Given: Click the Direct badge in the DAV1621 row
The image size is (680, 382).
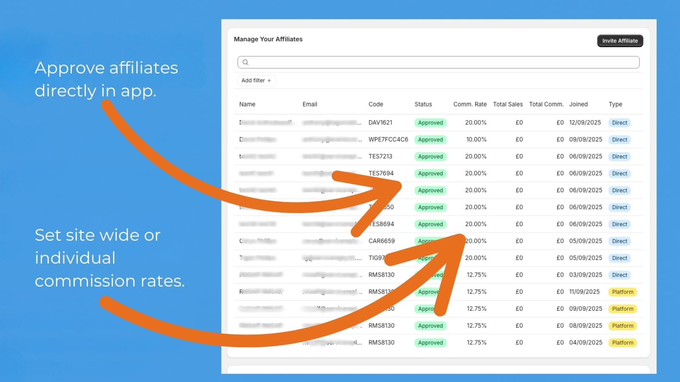Looking at the screenshot, I should tap(620, 123).
